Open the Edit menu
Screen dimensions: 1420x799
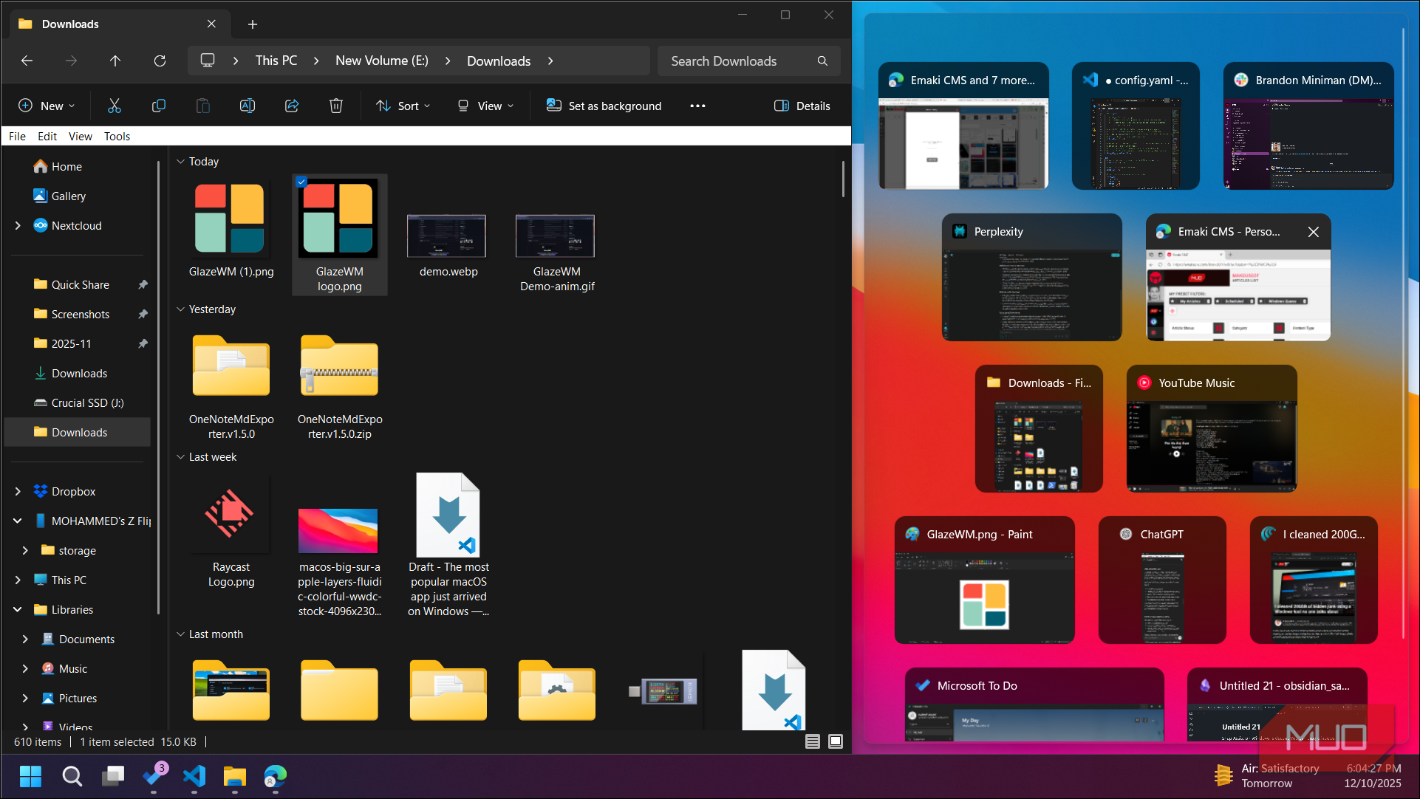click(47, 137)
